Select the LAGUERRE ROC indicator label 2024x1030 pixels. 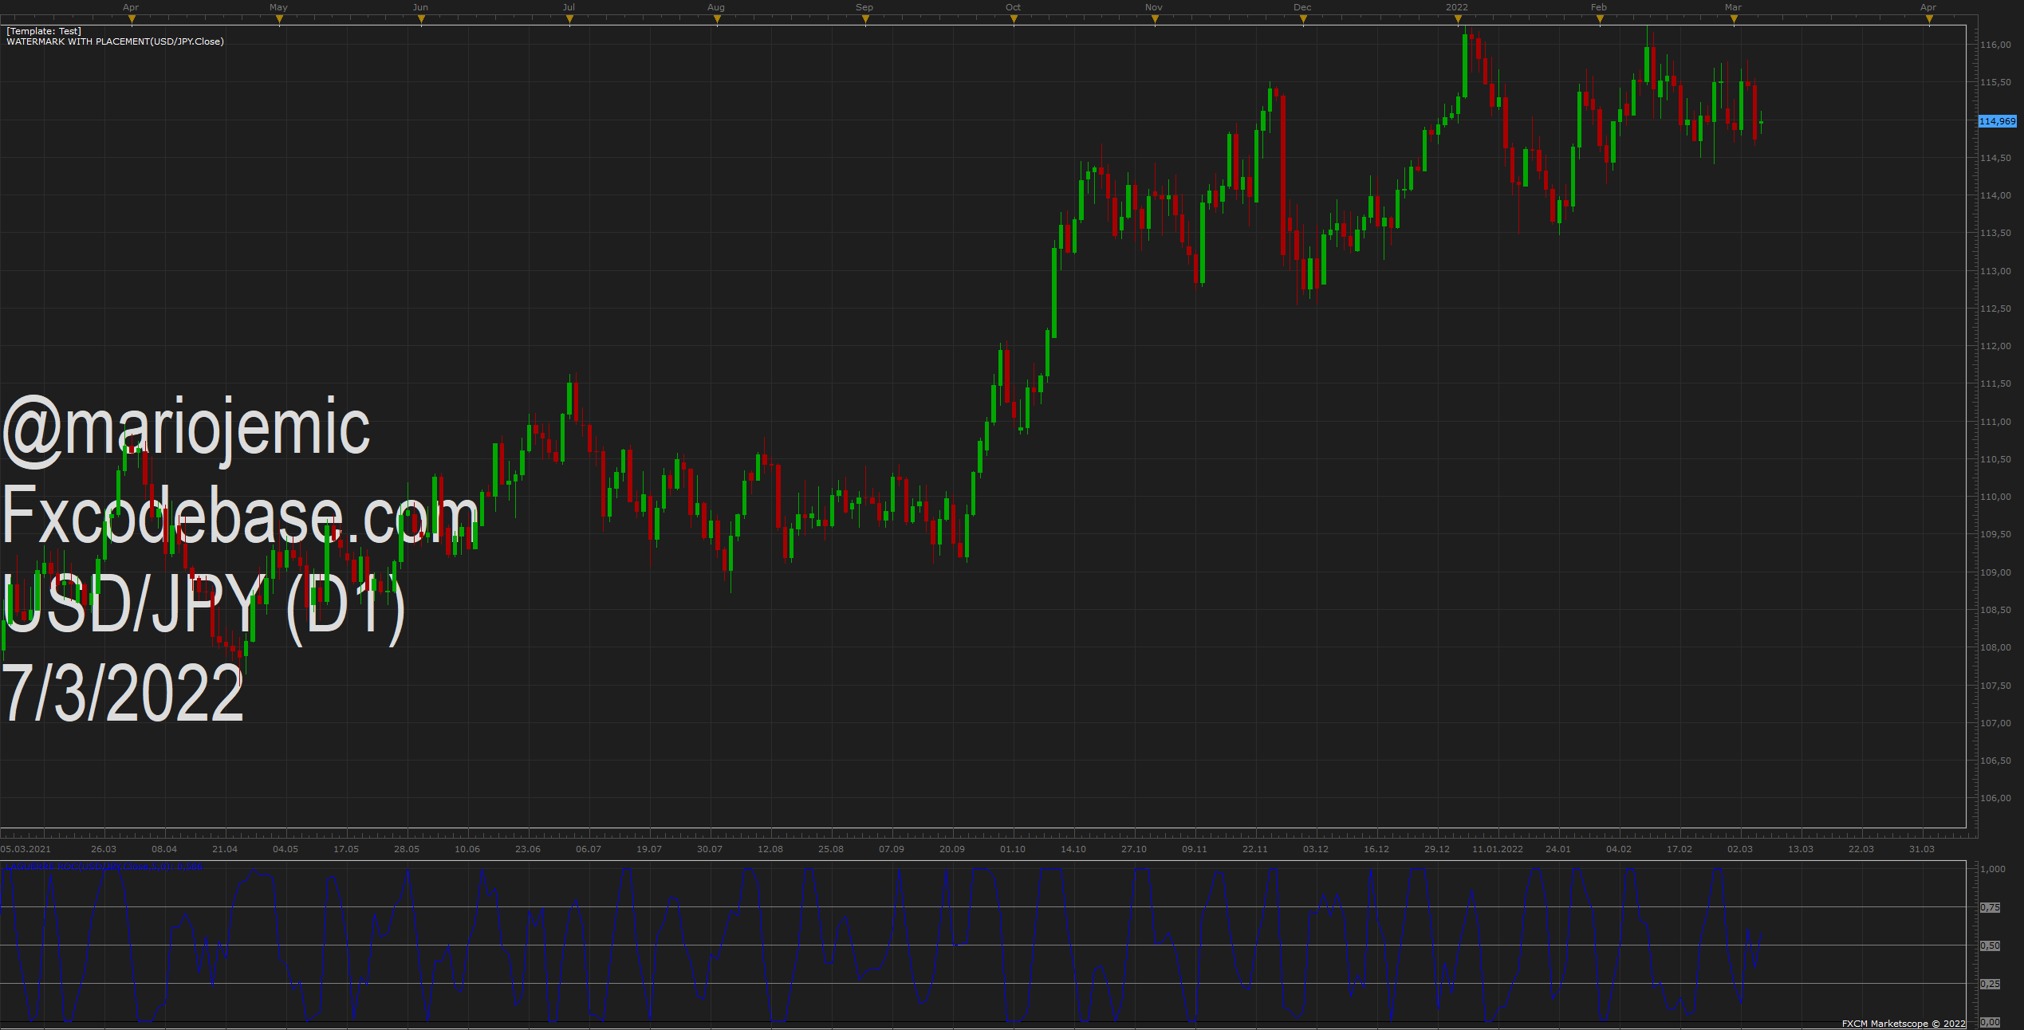[104, 867]
